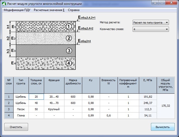179x137 pixels.
Task: Click Ку value 0,98 in row 2
Action: 91,103
